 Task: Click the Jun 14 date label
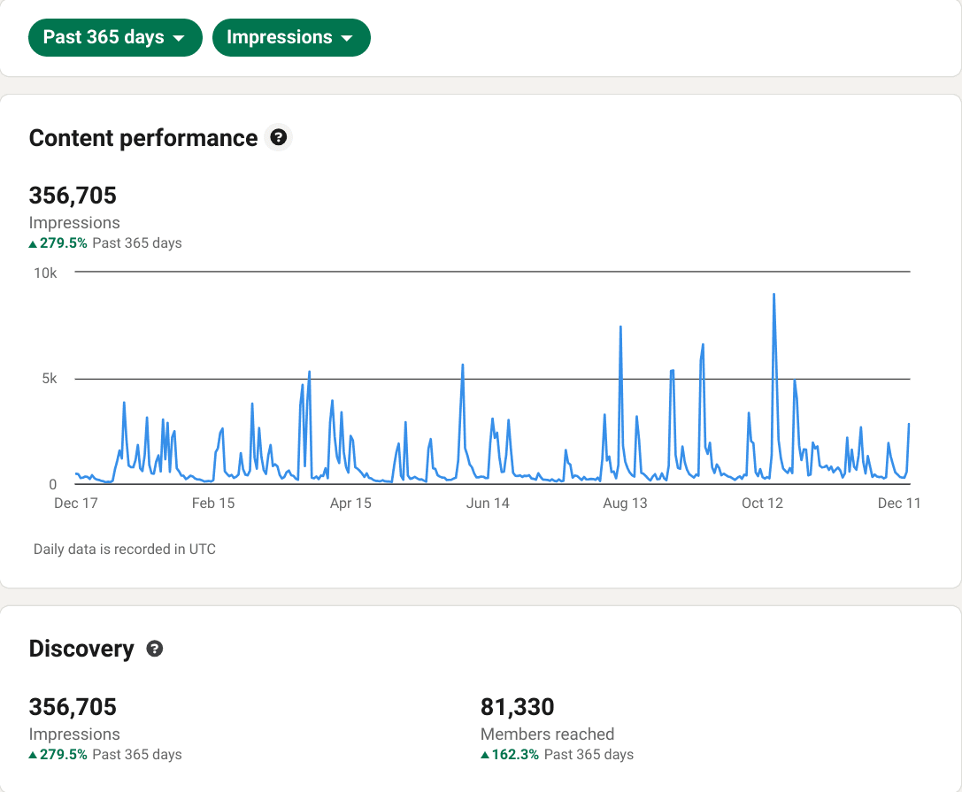(x=488, y=503)
